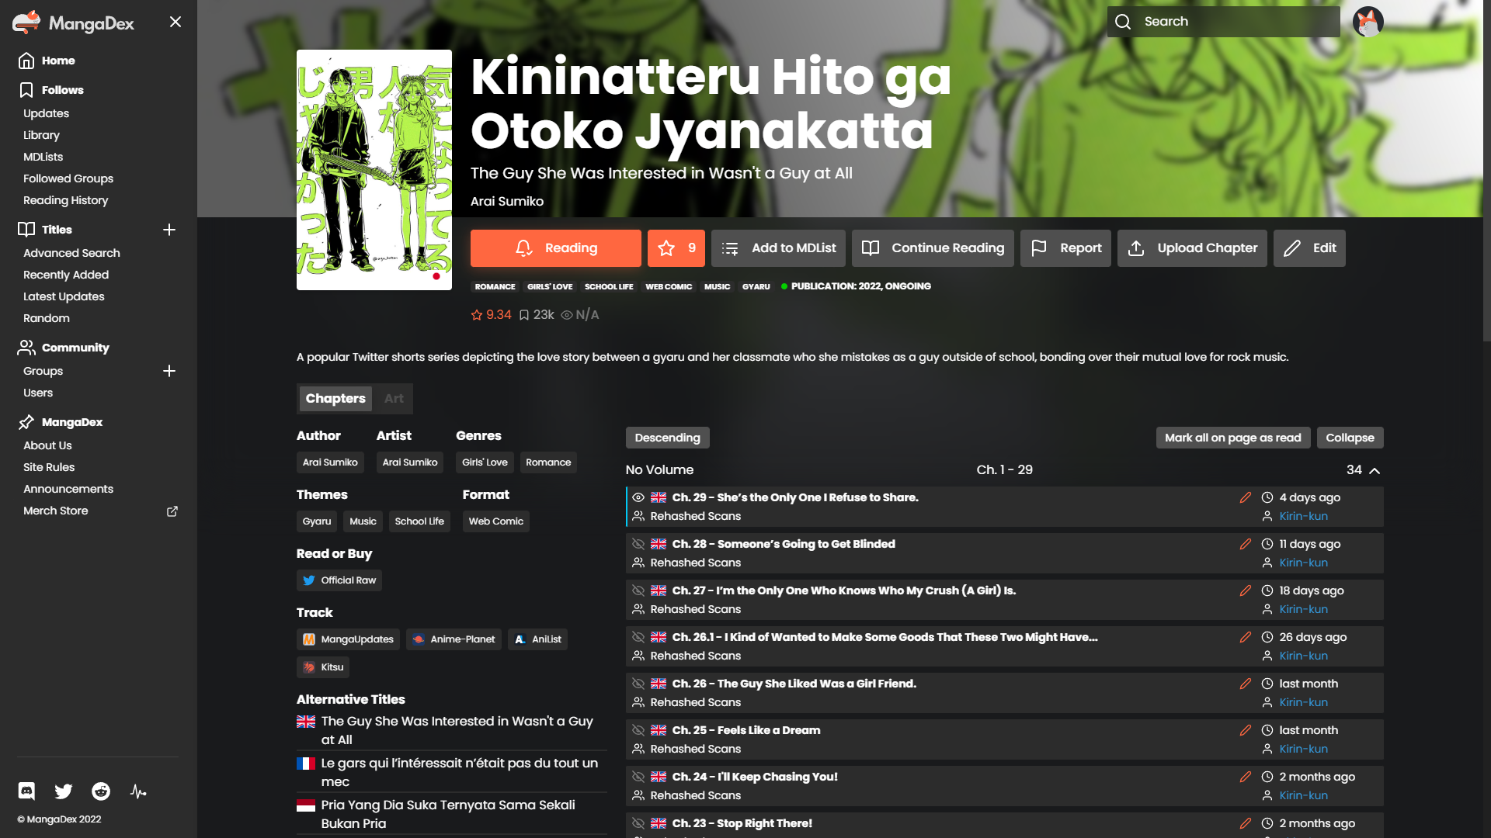Edit chapter 27 with pencil icon

[1246, 590]
